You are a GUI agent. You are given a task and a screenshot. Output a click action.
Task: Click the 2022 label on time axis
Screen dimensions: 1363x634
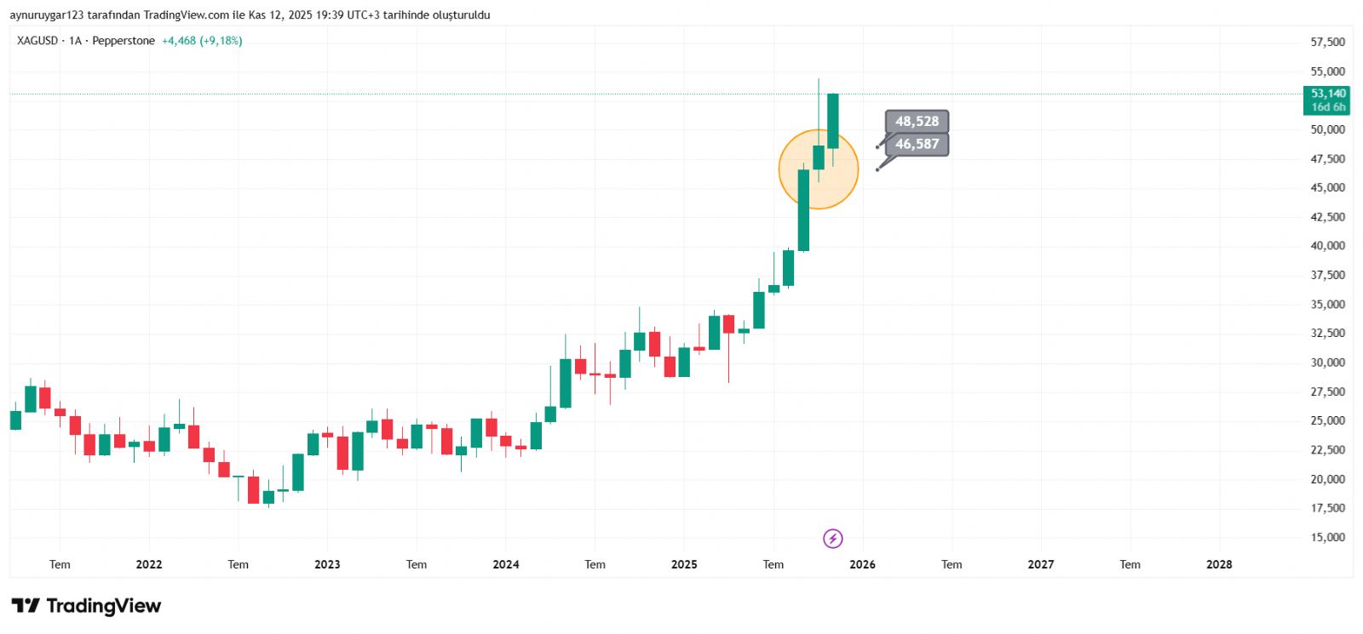point(149,564)
